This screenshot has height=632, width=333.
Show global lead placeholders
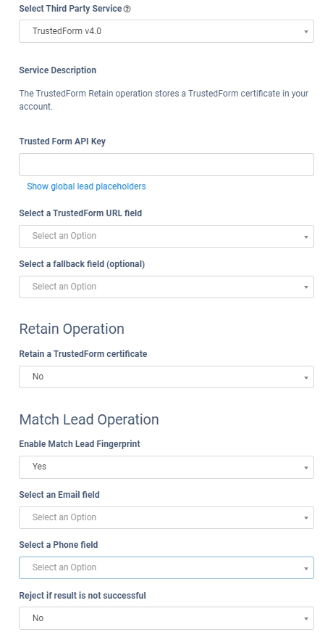86,186
